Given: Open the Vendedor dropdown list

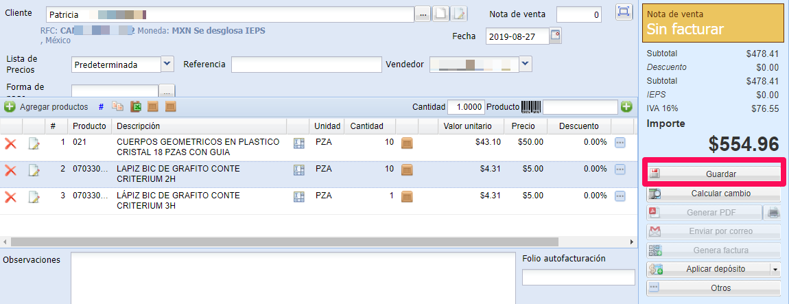Looking at the screenshot, I should tap(526, 64).
